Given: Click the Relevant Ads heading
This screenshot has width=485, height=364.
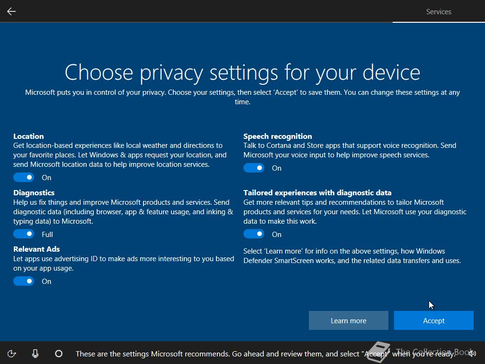Looking at the screenshot, I should (36, 249).
